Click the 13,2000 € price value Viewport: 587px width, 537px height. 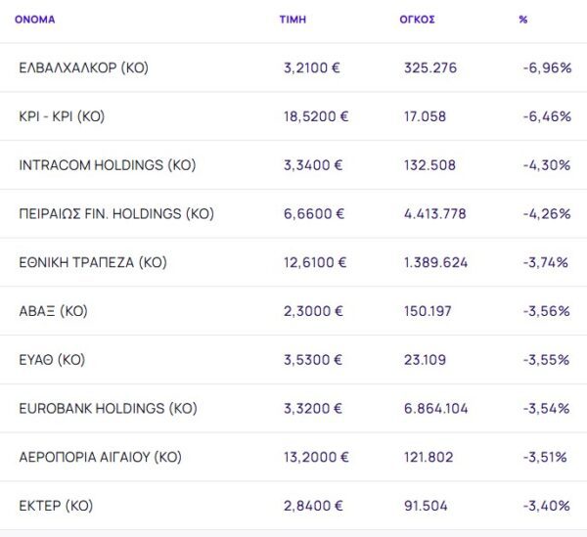[x=316, y=457]
